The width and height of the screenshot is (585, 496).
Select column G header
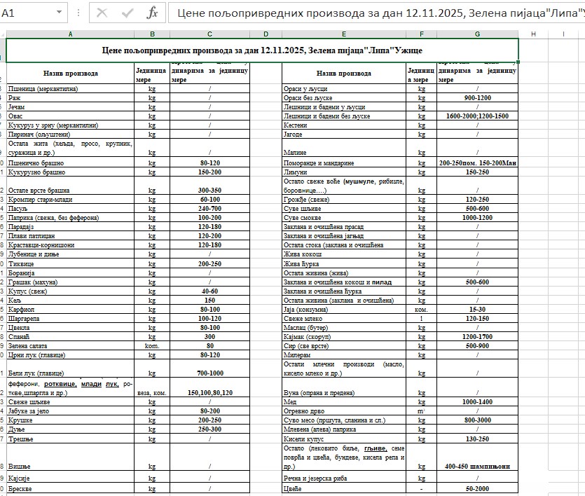pos(477,34)
